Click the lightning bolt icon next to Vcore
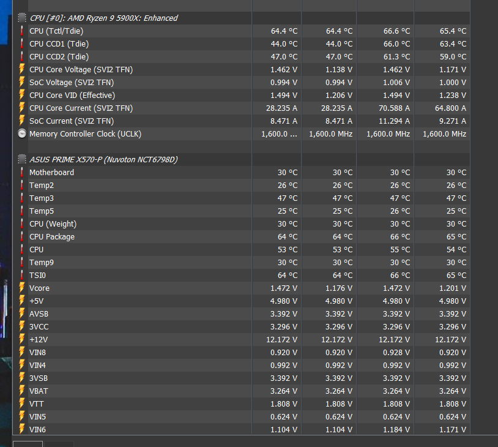498x447 pixels. (22, 288)
